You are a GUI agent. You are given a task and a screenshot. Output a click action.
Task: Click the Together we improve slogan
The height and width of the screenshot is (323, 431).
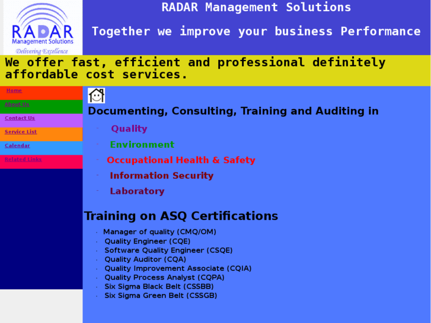pos(256,31)
